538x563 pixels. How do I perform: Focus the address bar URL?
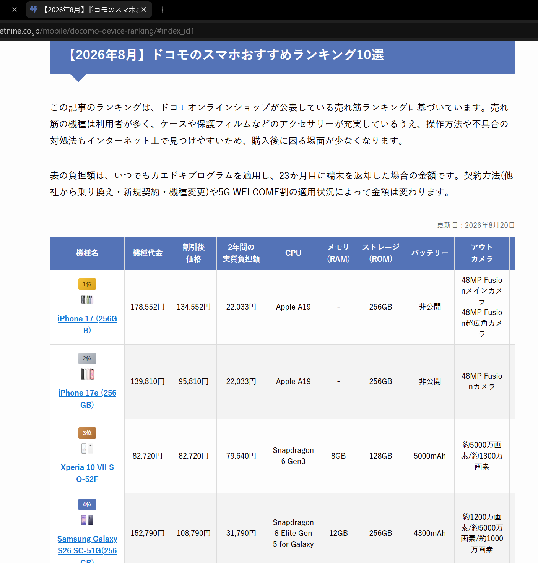[97, 31]
